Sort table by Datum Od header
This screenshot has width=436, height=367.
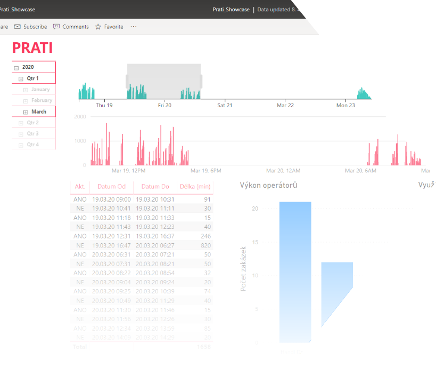pyautogui.click(x=111, y=186)
